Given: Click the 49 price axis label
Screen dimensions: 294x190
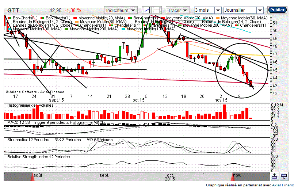Looking at the screenshot, I should click(275, 39).
